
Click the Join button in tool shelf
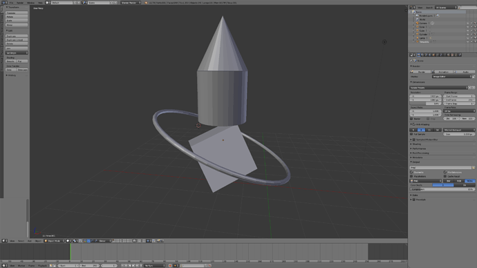coord(17,48)
